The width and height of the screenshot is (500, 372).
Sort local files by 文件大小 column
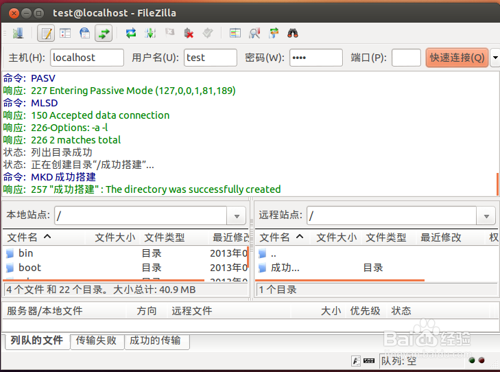coord(113,237)
